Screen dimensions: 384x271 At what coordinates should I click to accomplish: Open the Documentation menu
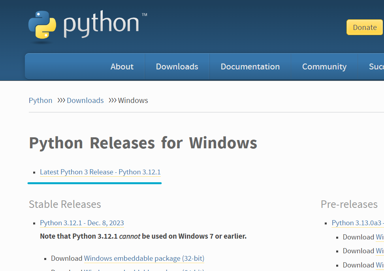coord(250,67)
